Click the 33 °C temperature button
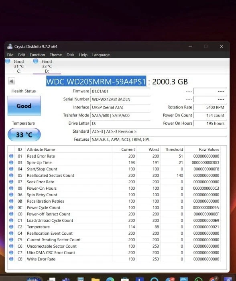The height and width of the screenshot is (281, 236). click(24, 135)
